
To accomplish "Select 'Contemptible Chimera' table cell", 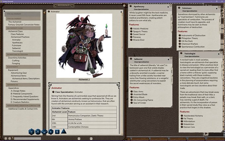I will 92,127.
